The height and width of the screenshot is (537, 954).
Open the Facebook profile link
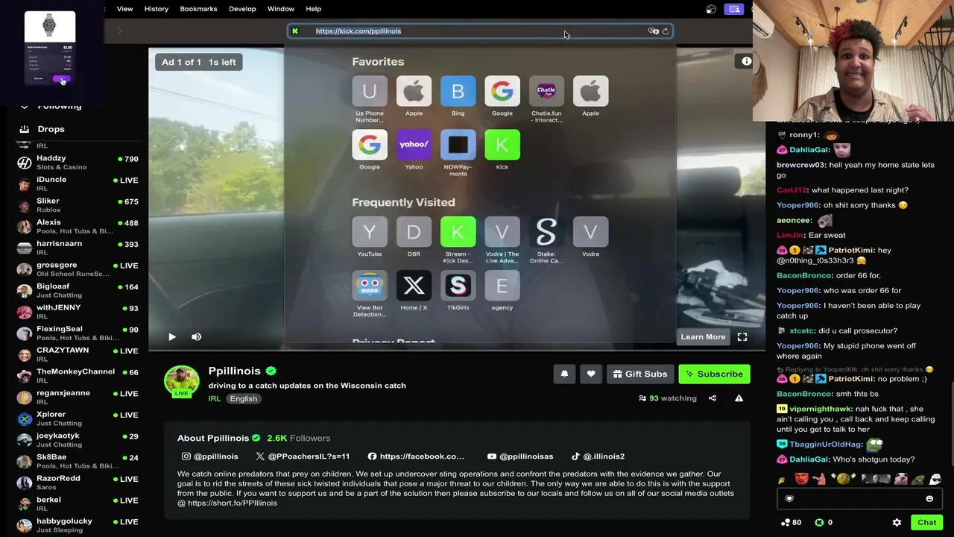click(x=416, y=456)
